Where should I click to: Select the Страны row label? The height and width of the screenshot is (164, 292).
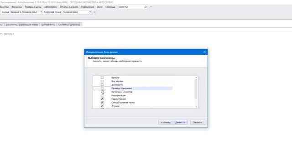point(115,106)
